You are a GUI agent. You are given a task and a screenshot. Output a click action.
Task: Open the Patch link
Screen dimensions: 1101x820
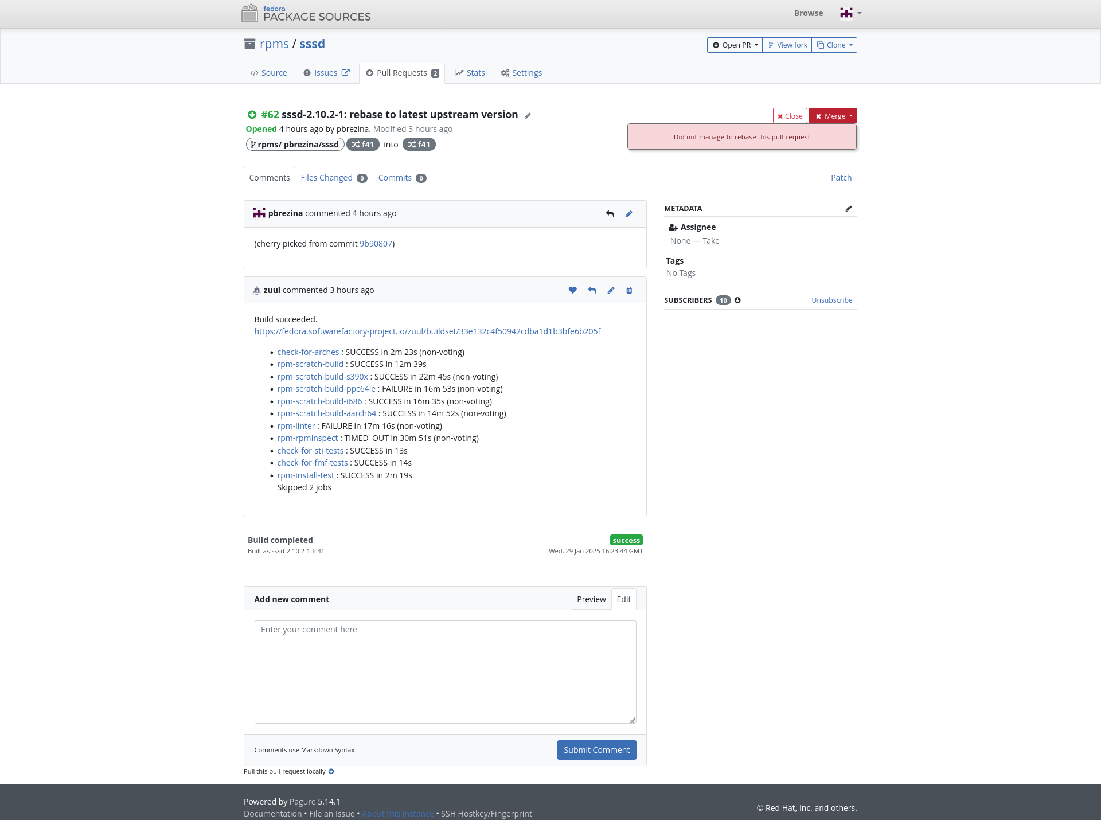point(841,178)
